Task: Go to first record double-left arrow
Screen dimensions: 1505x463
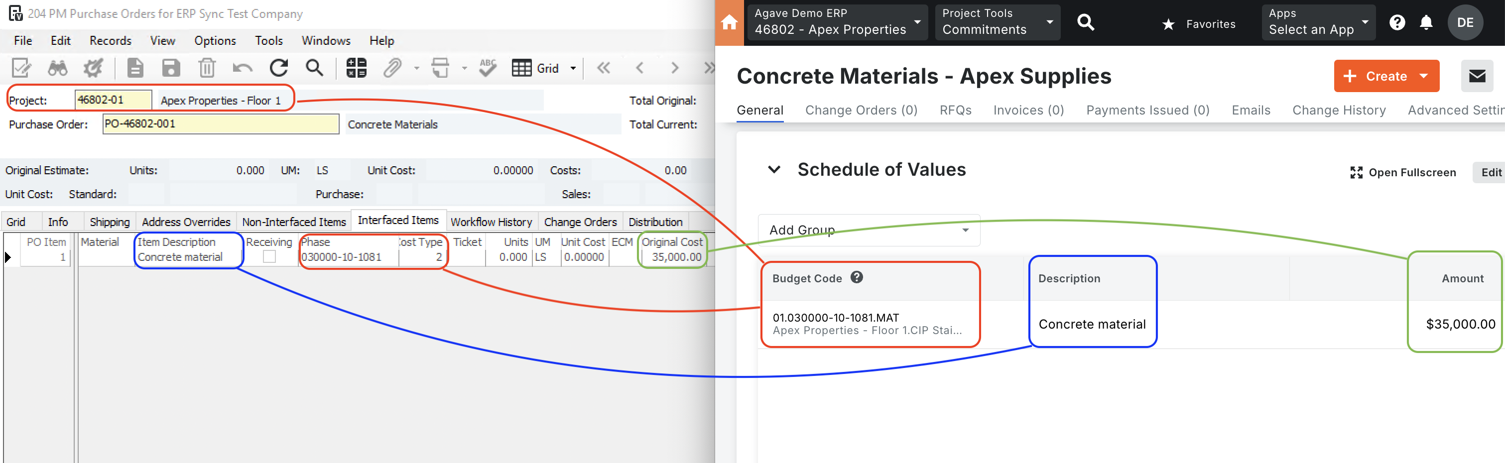Action: point(604,68)
